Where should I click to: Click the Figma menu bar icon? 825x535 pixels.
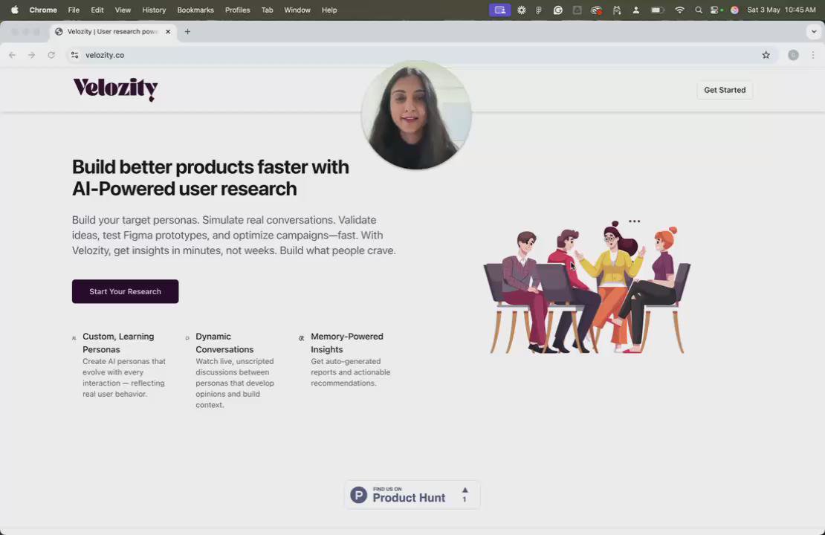pyautogui.click(x=539, y=10)
